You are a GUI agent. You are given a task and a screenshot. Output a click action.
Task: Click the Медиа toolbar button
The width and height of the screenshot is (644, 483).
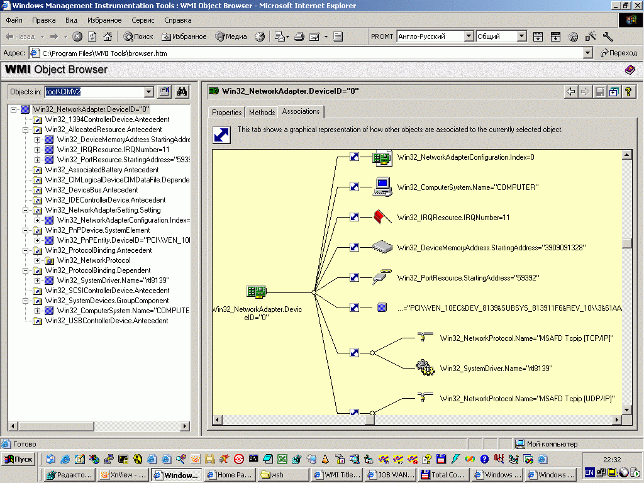point(231,36)
